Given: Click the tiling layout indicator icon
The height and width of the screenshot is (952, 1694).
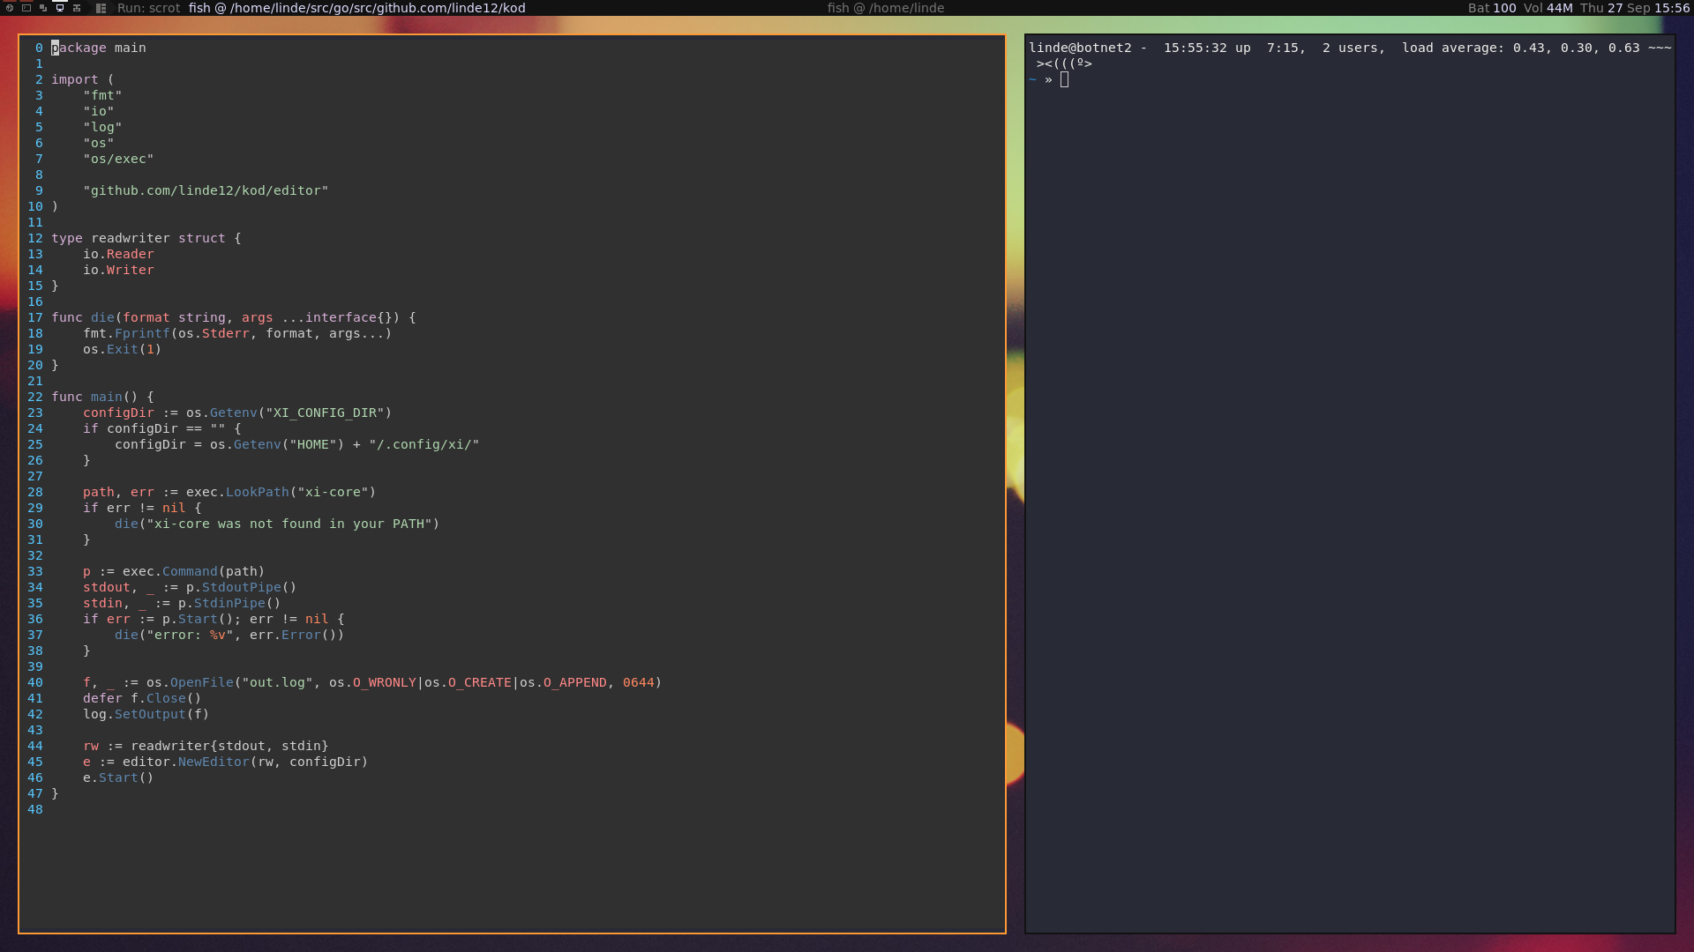Looking at the screenshot, I should [x=101, y=8].
